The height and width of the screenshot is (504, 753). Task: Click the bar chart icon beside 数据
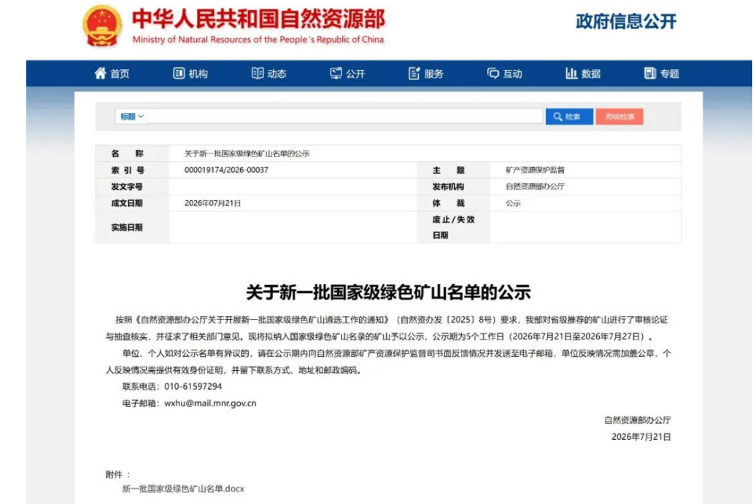click(571, 74)
